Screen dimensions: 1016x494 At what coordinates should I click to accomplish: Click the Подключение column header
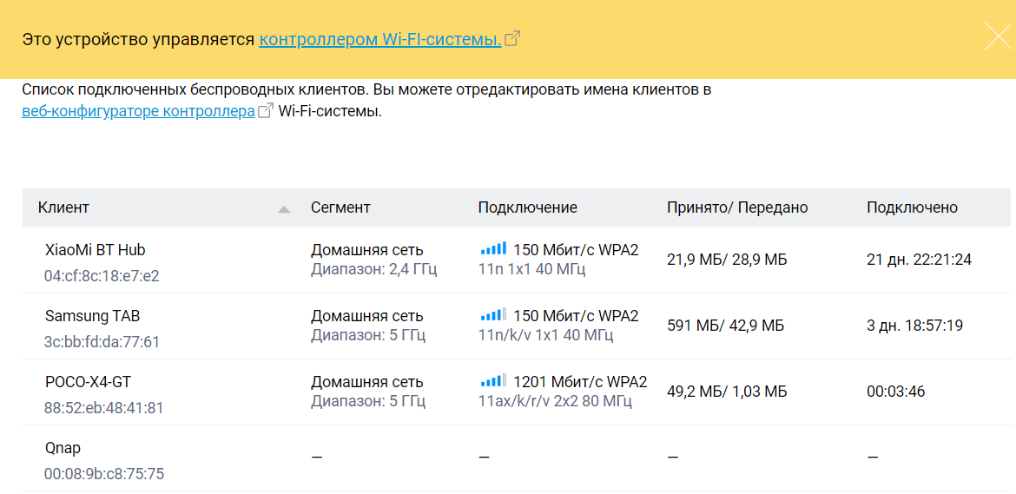click(x=527, y=207)
